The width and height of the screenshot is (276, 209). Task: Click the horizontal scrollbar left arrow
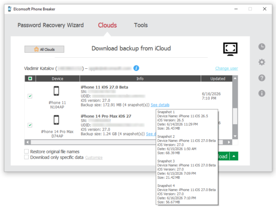pos(28,142)
